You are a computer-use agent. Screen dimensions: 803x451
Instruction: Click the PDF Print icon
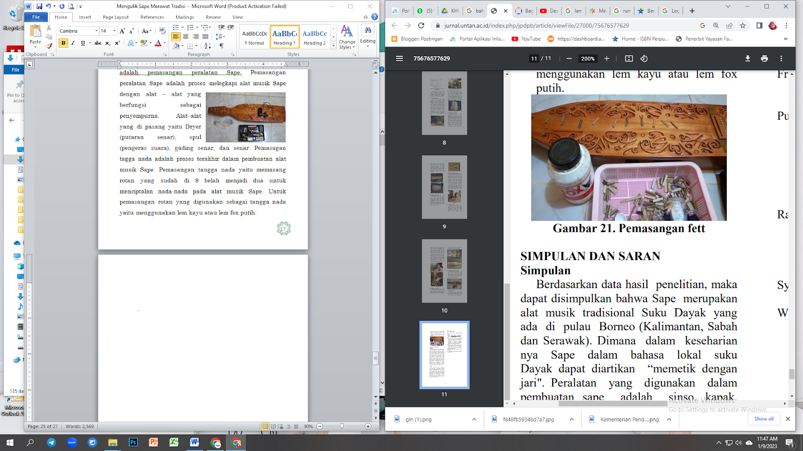point(764,59)
